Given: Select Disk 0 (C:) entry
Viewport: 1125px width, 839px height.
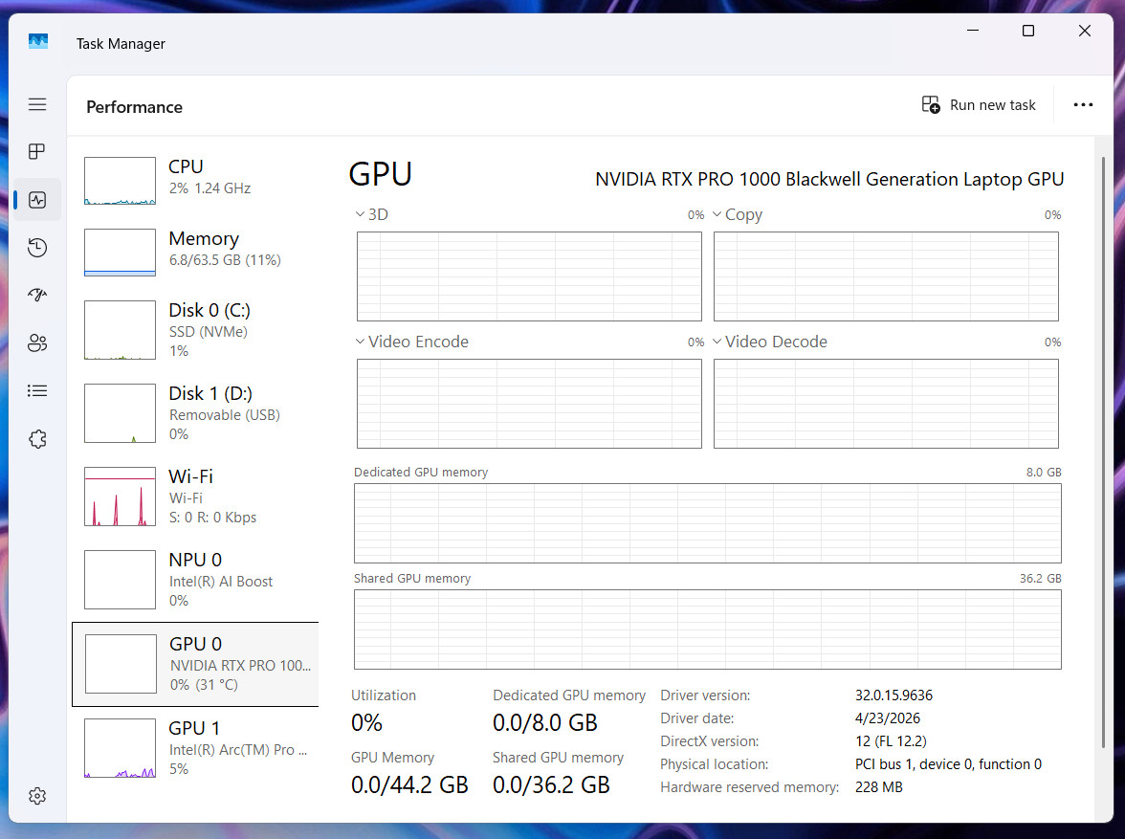Looking at the screenshot, I should click(195, 329).
